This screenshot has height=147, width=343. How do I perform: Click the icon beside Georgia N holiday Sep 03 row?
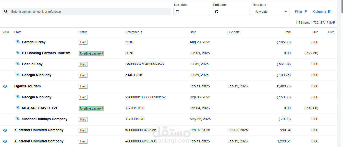(18, 97)
